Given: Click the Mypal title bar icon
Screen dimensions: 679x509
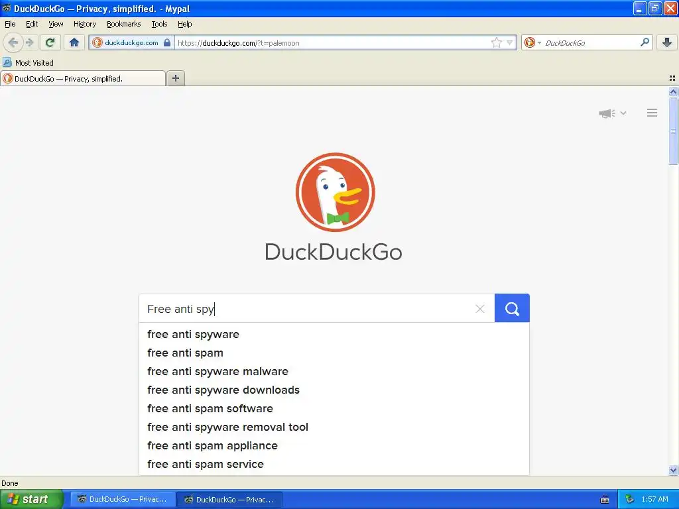Looking at the screenshot, I should pos(6,8).
